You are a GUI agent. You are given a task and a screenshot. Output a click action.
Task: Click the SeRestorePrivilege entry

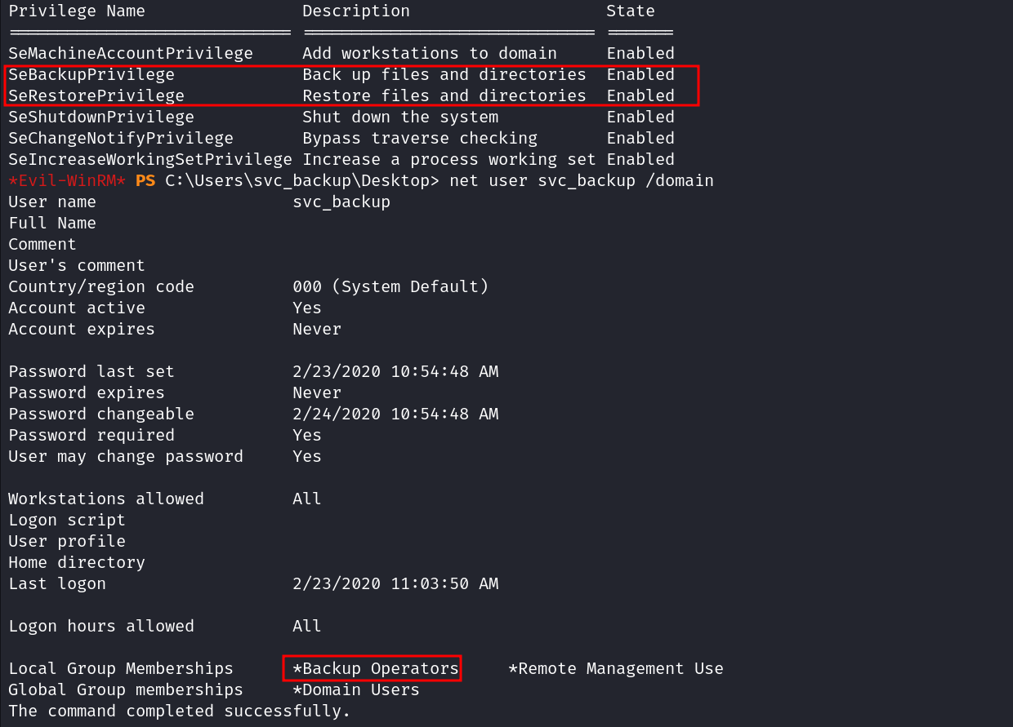point(96,95)
